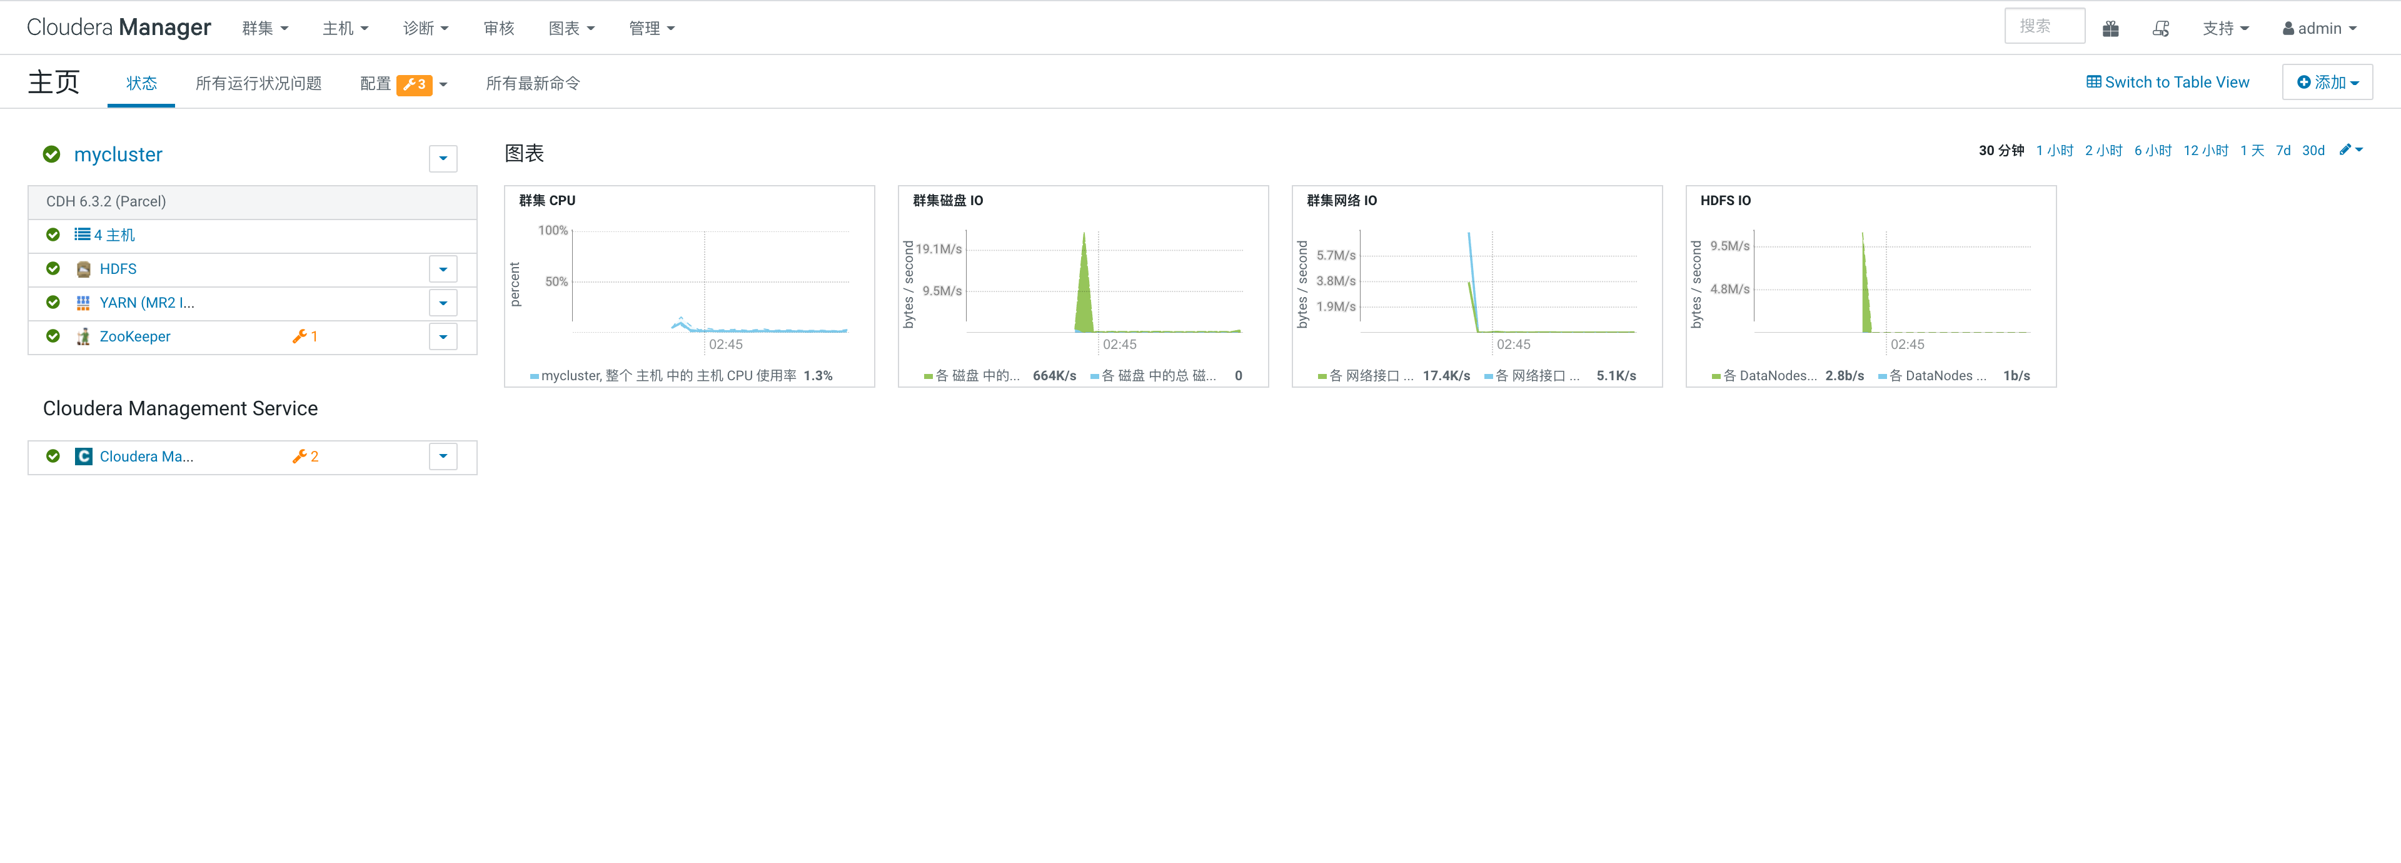Viewport: 2401px width, 863px height.
Task: Open the chart edit pencil dropdown
Action: [x=2350, y=150]
